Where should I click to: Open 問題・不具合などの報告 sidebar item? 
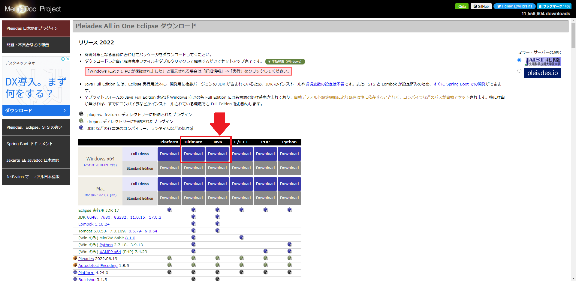(36, 45)
